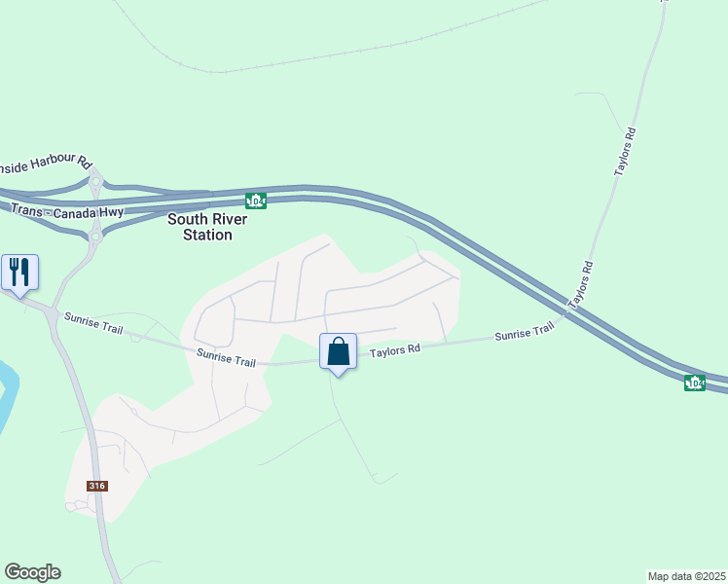
Task: Click the Harbour Rd label at top left
Action: 45,163
